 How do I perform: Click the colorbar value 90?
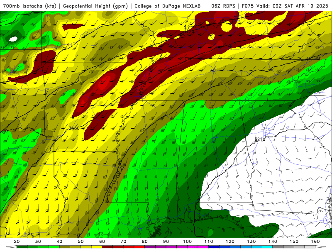(x=166, y=242)
